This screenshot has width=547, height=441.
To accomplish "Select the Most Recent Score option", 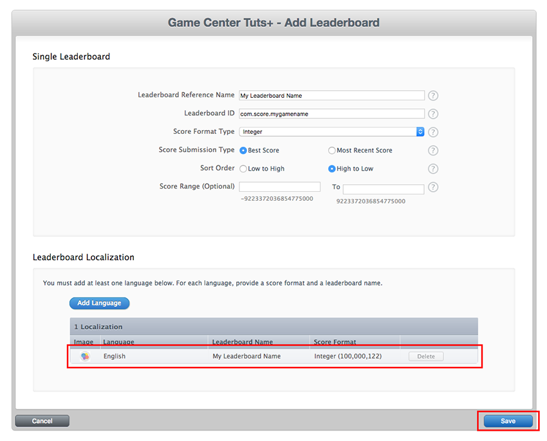I will click(332, 151).
